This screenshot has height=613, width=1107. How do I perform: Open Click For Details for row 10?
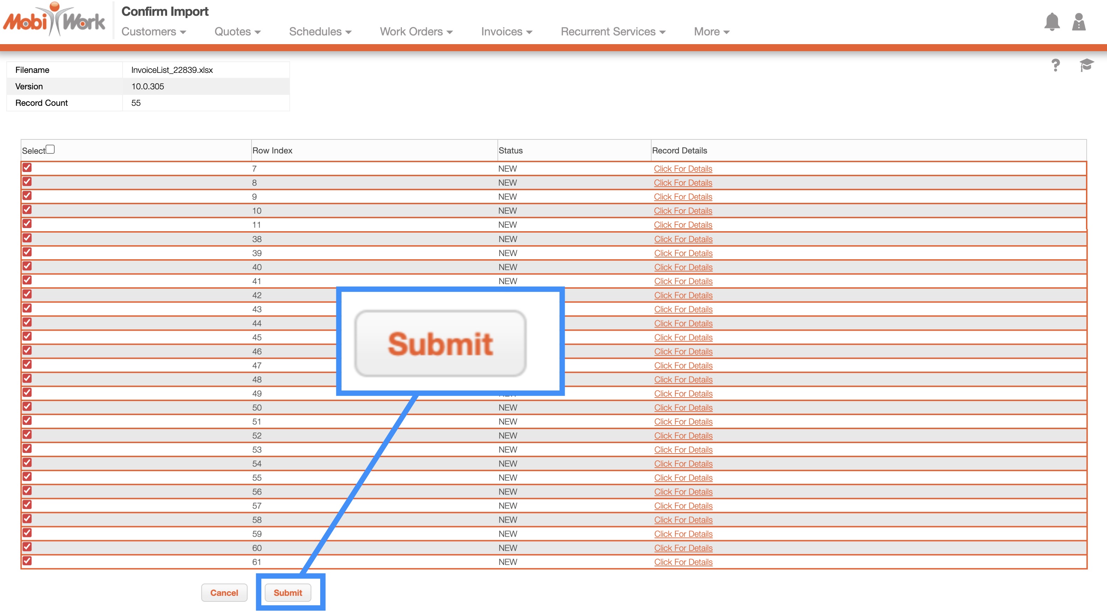tap(683, 211)
